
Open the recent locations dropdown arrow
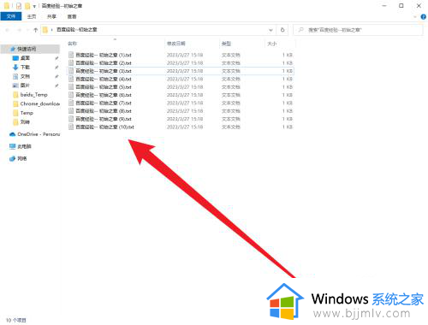click(x=27, y=30)
